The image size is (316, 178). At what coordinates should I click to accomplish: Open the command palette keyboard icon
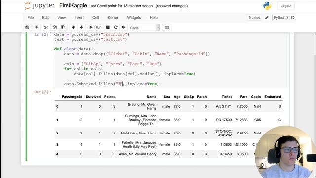pos(167,27)
